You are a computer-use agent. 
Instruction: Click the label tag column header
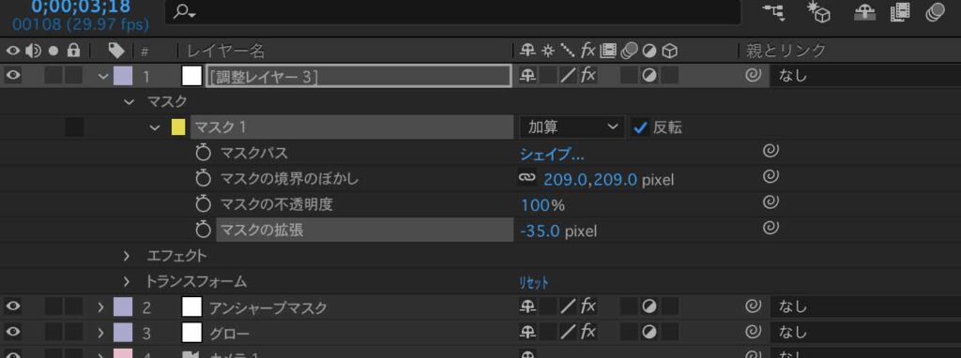coord(115,51)
